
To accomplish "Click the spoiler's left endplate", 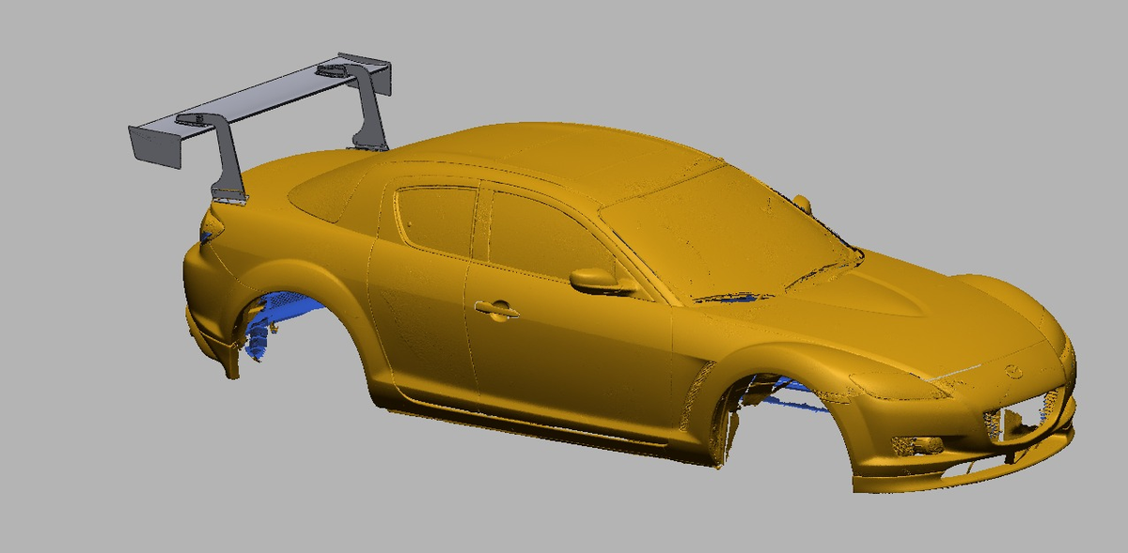I will click(x=154, y=147).
